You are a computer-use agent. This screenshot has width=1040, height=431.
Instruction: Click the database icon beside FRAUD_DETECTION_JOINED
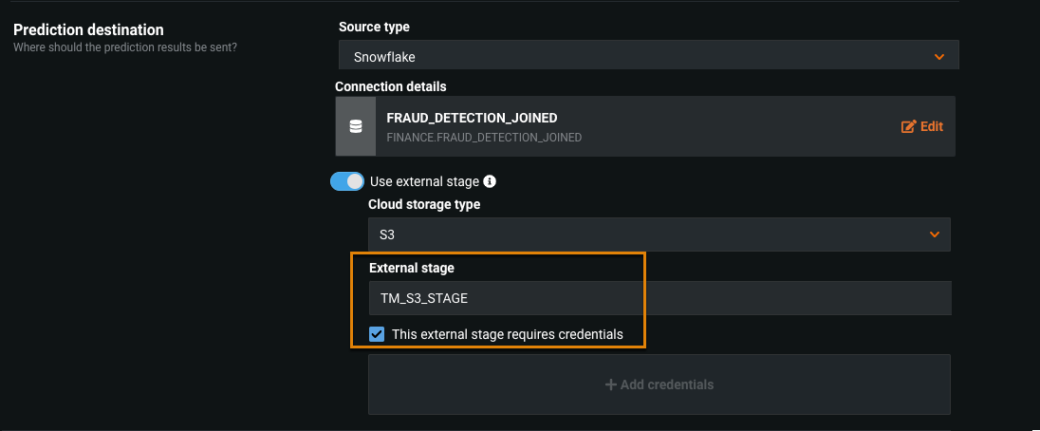(356, 126)
